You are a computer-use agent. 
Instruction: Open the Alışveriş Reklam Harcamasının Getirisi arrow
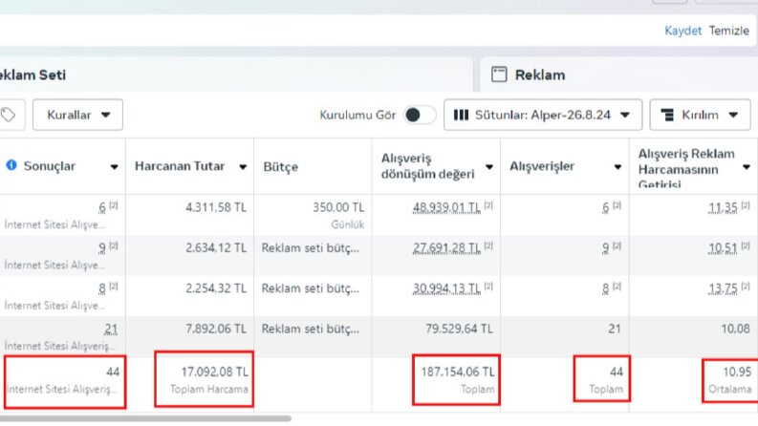coord(747,167)
